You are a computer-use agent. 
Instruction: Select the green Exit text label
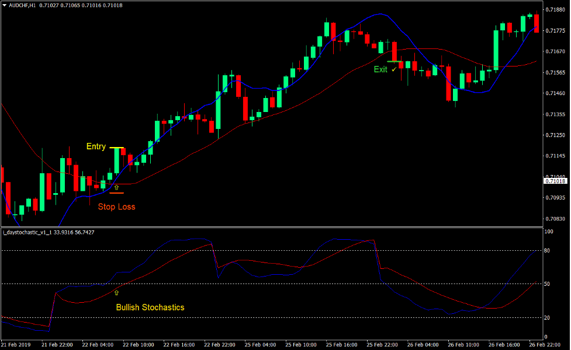click(x=380, y=69)
